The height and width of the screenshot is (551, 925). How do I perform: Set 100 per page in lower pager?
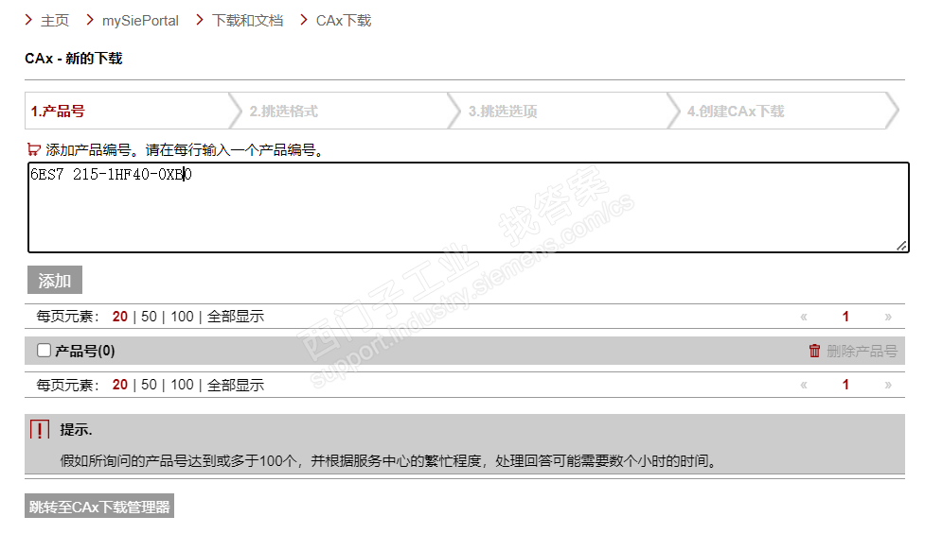pyautogui.click(x=182, y=385)
